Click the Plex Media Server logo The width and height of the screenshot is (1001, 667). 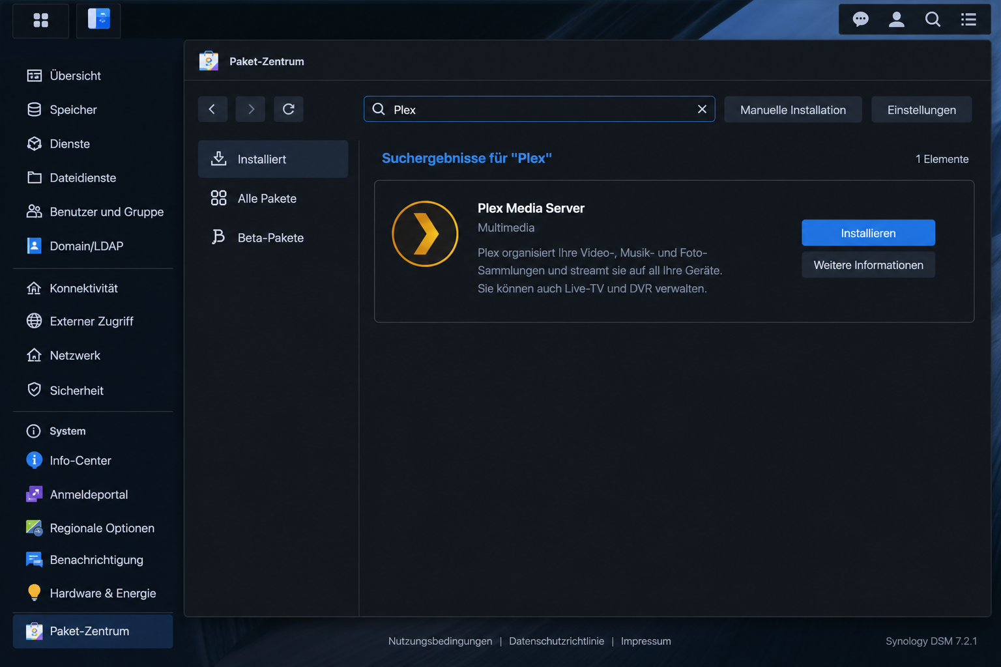tap(425, 234)
